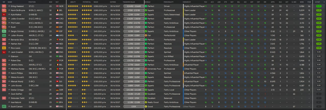Viewport: 326px width, 110px height.
Task: Click the Argentina flag in Julián Álvarez's row
Action: [x=57, y=35]
